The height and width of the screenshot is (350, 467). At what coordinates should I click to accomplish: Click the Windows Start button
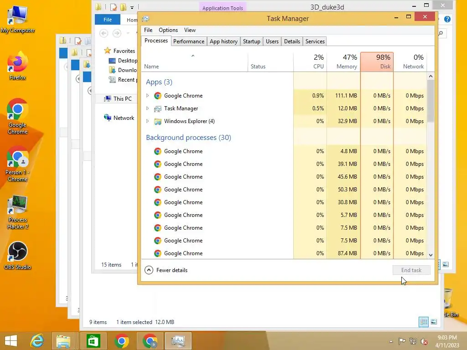11,341
